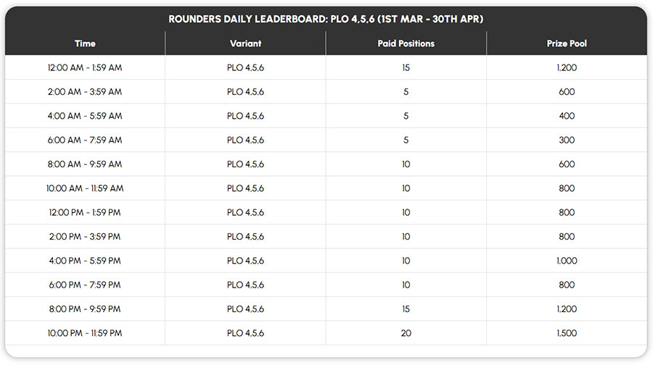Click prize pool 300 value
This screenshot has height=365, width=653.
coord(567,140)
